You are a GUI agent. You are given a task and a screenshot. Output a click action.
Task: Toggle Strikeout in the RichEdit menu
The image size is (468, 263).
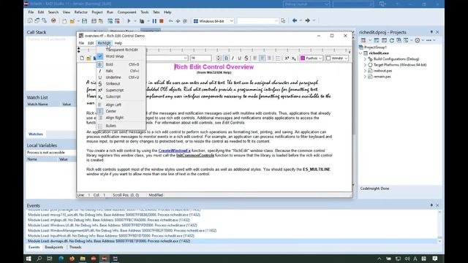(121, 84)
